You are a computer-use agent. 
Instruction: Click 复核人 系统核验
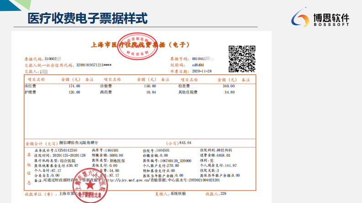tap(170, 194)
